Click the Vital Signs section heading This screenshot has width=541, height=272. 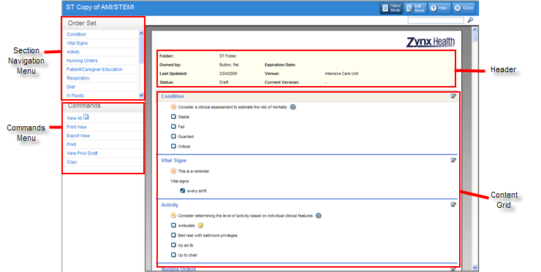pos(173,160)
